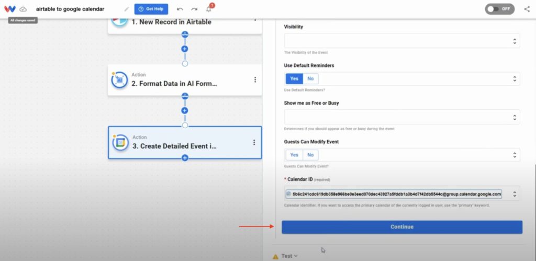Click the Calendar ID value field
This screenshot has width=536, height=261.
[x=394, y=194]
